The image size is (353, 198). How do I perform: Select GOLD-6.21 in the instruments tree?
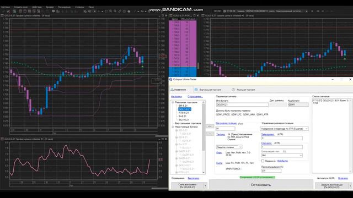tap(185, 109)
